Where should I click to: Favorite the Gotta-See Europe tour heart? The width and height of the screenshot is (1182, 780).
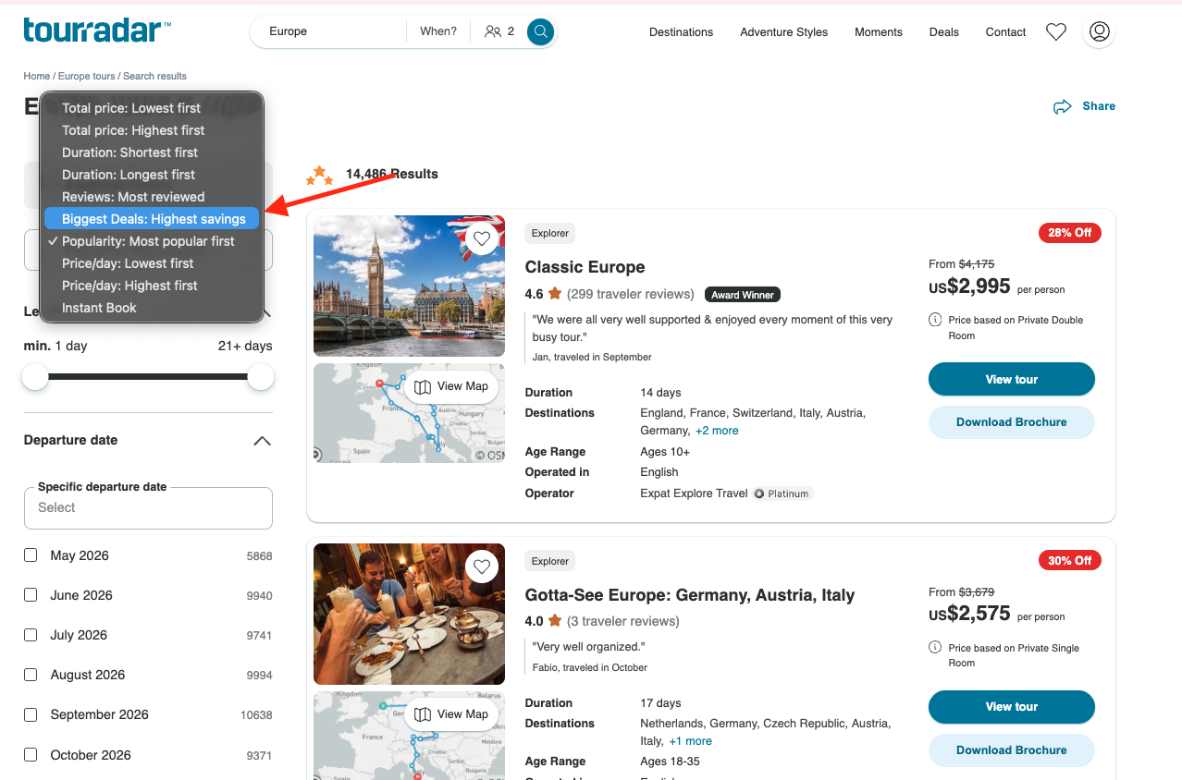point(481,567)
